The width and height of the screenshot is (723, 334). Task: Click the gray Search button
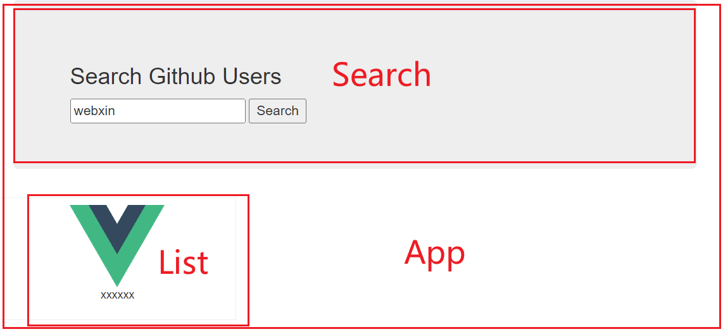click(x=277, y=111)
